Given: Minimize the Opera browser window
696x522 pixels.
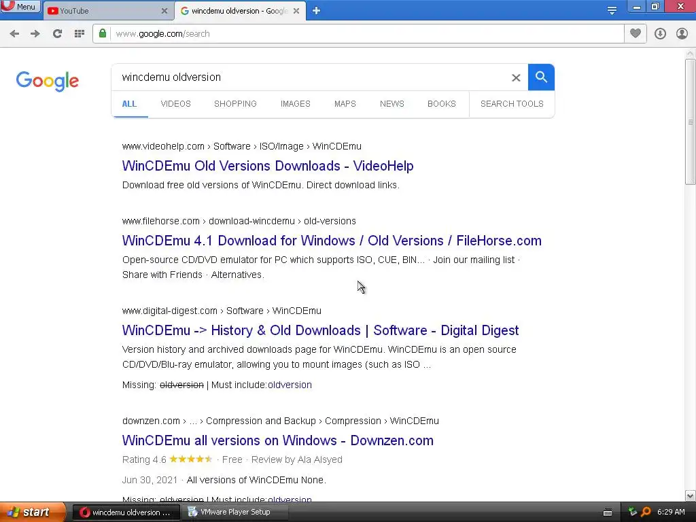Looking at the screenshot, I should click(x=636, y=7).
